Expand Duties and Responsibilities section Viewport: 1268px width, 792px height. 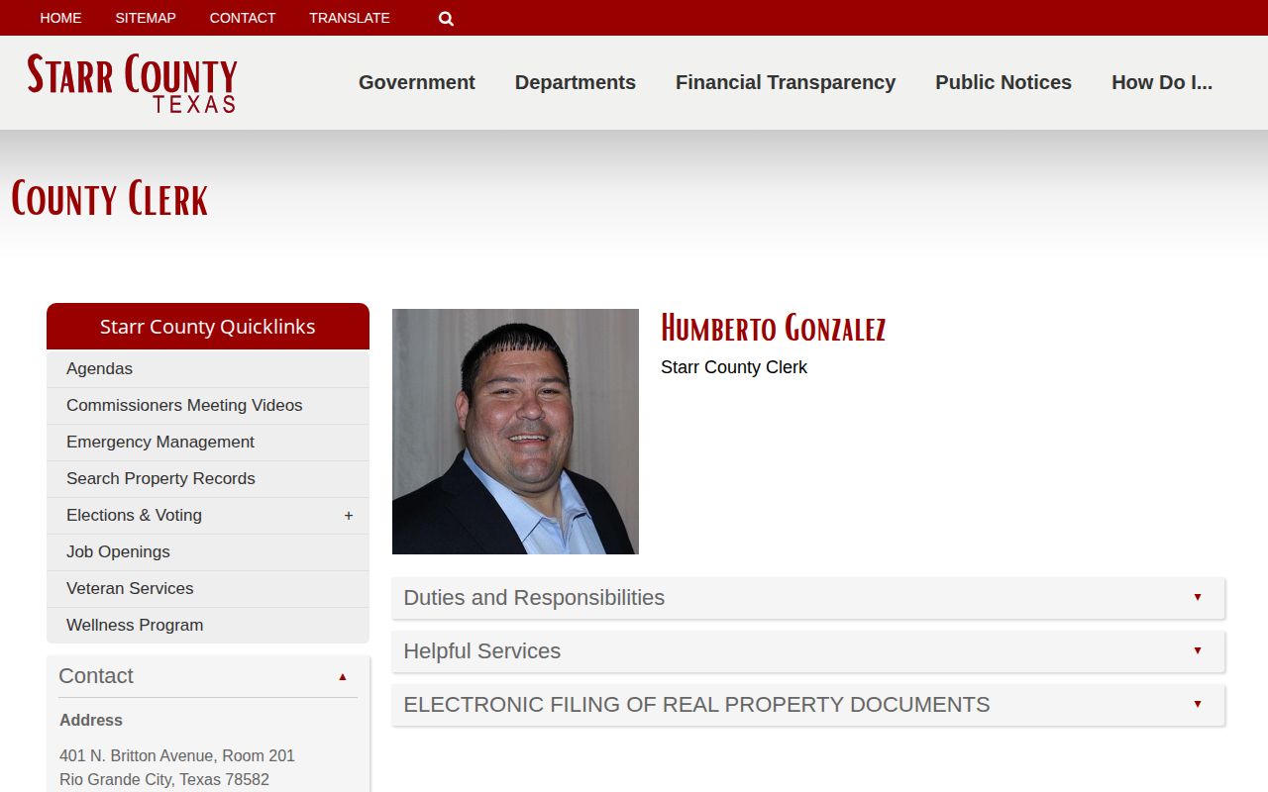(808, 598)
